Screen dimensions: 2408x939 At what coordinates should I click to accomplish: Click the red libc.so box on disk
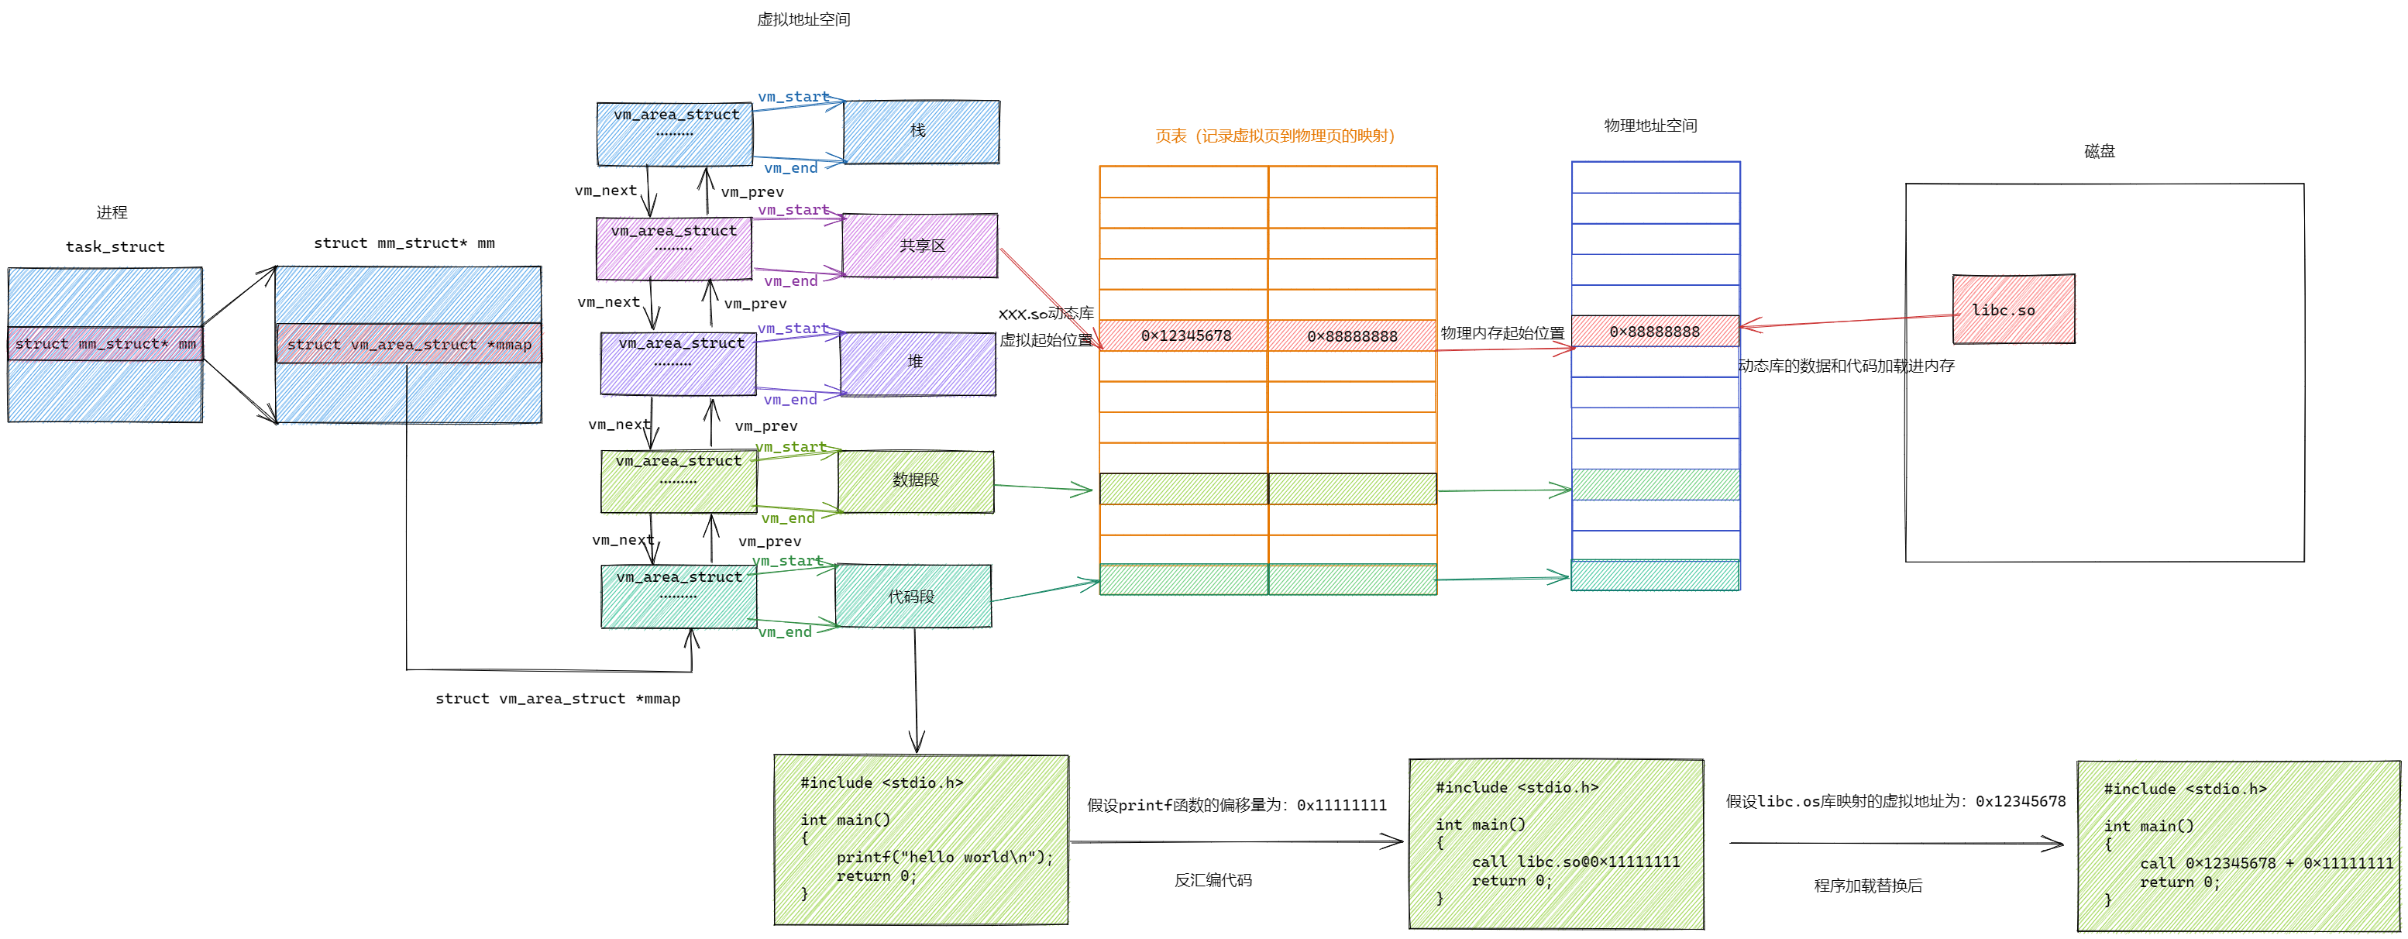pyautogui.click(x=2013, y=309)
